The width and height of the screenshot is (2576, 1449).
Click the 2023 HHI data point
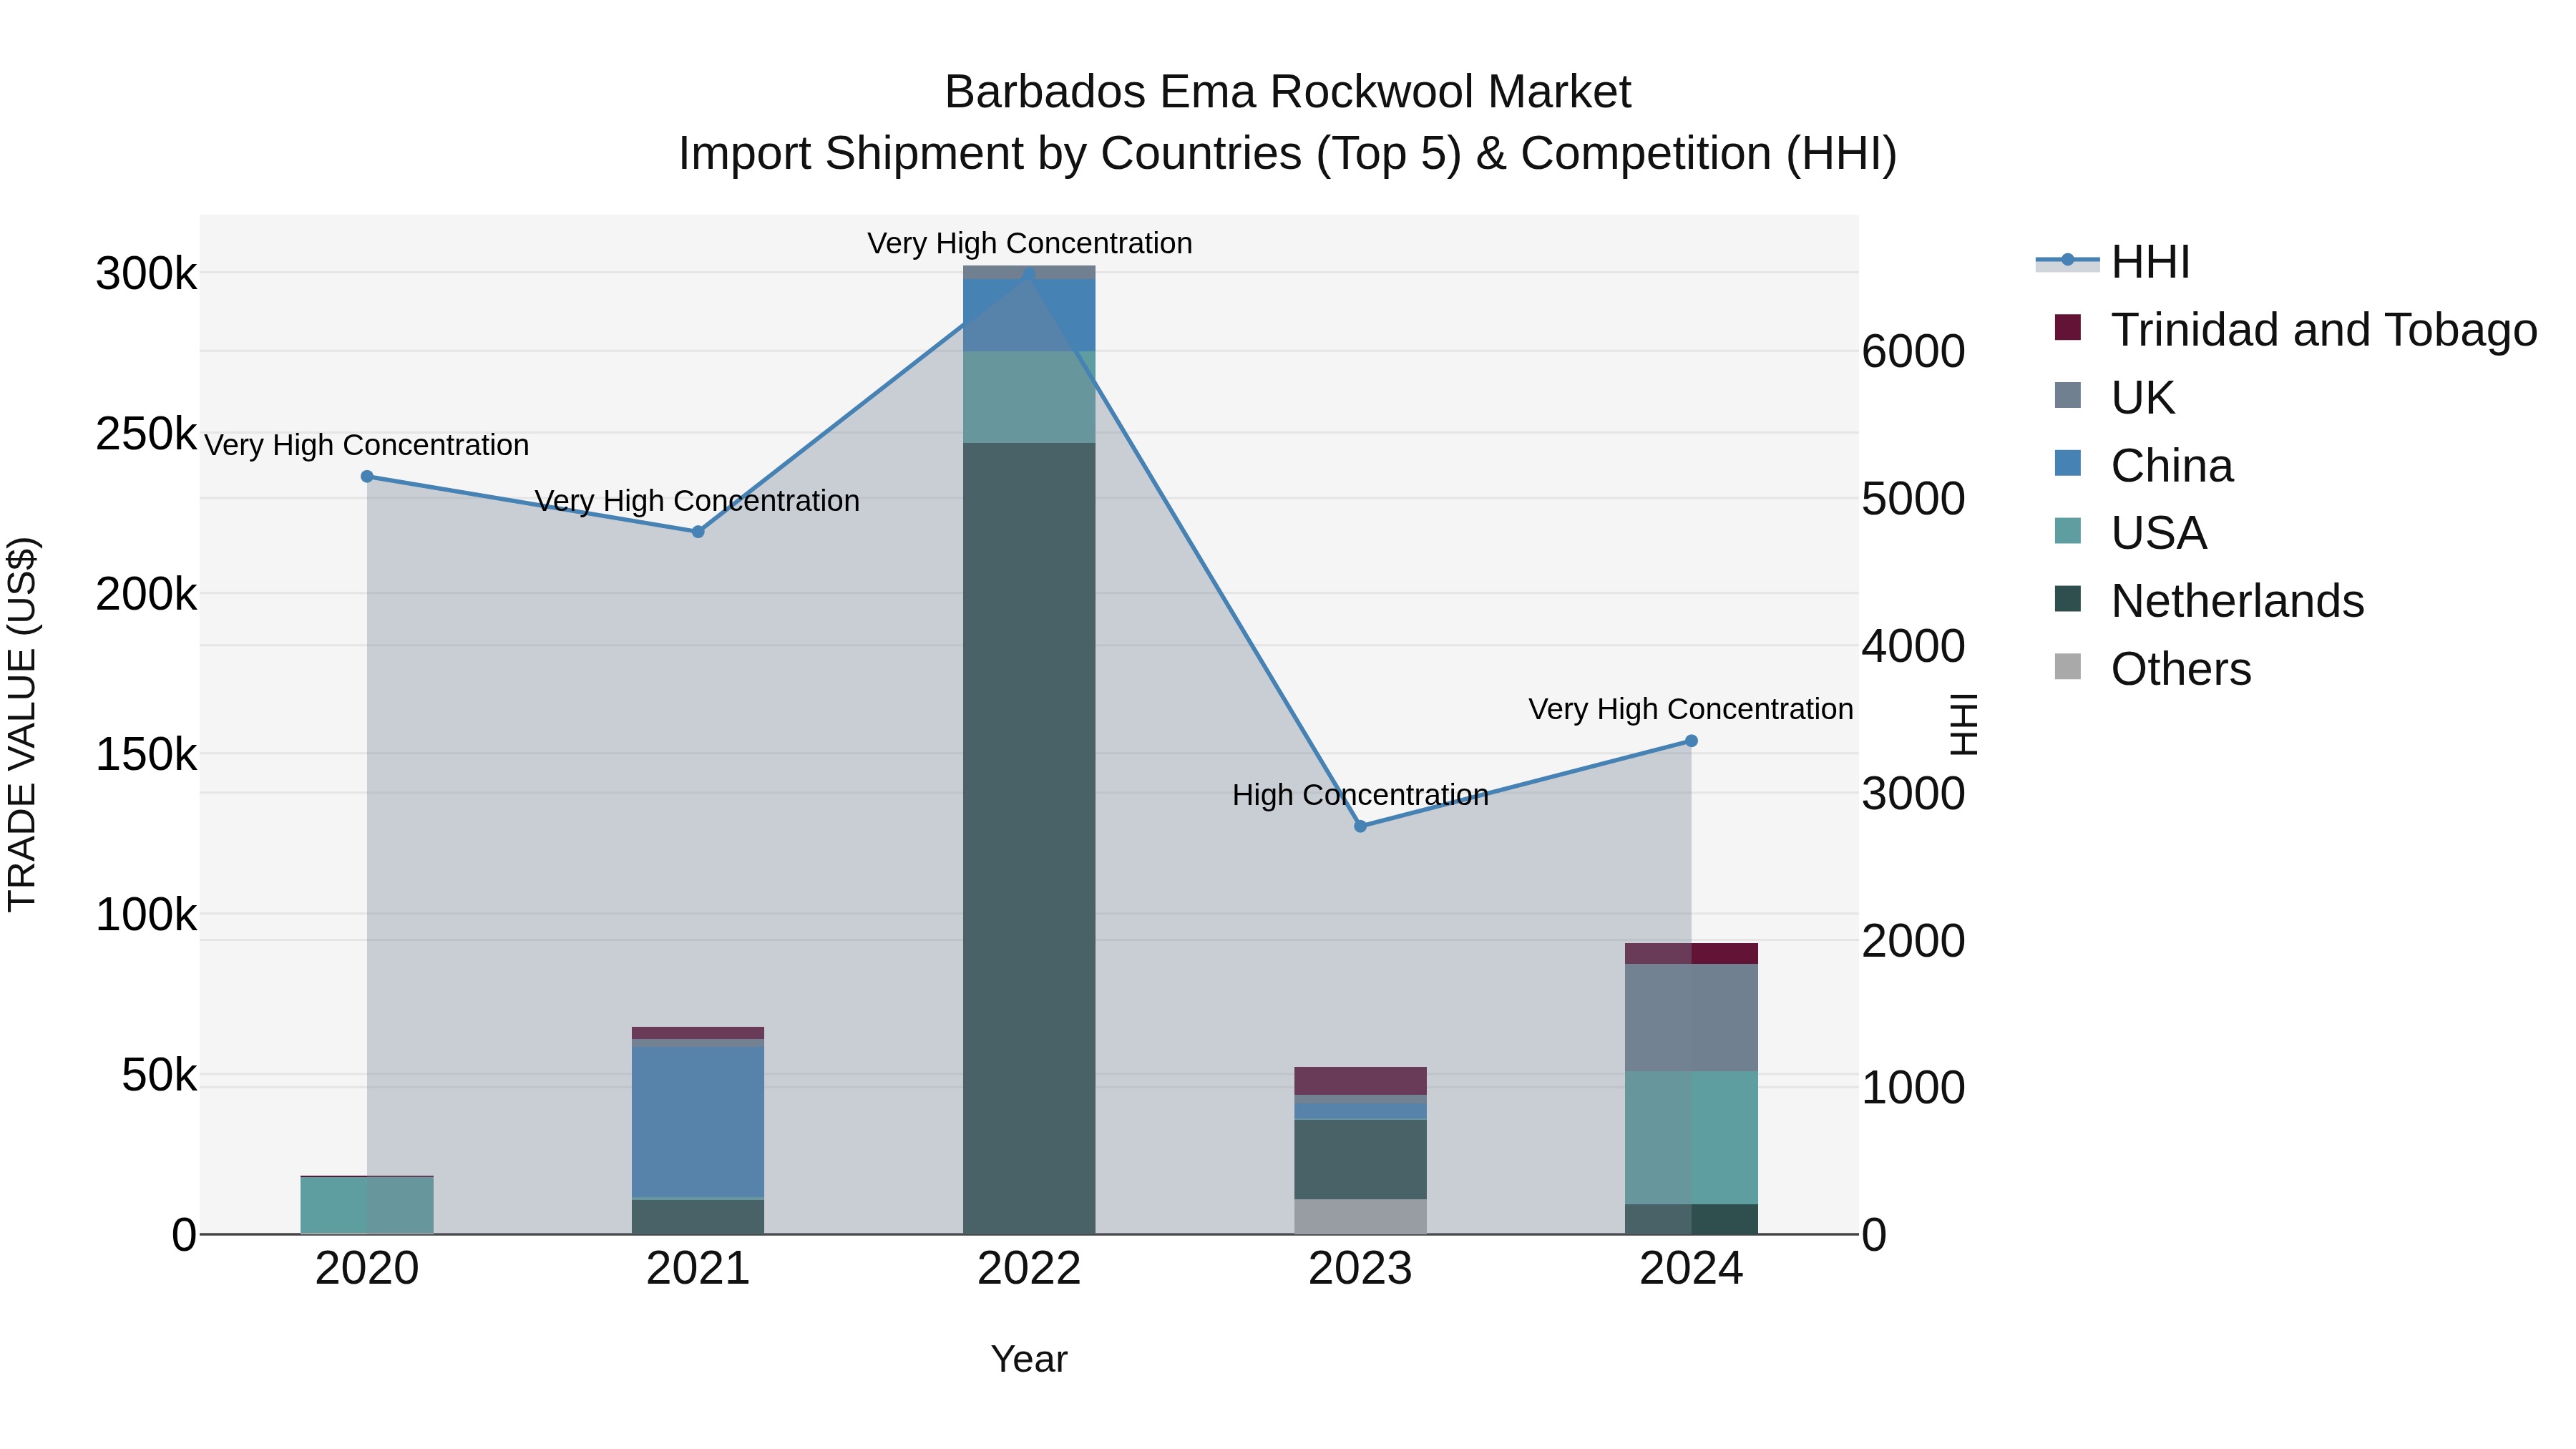tap(1360, 827)
